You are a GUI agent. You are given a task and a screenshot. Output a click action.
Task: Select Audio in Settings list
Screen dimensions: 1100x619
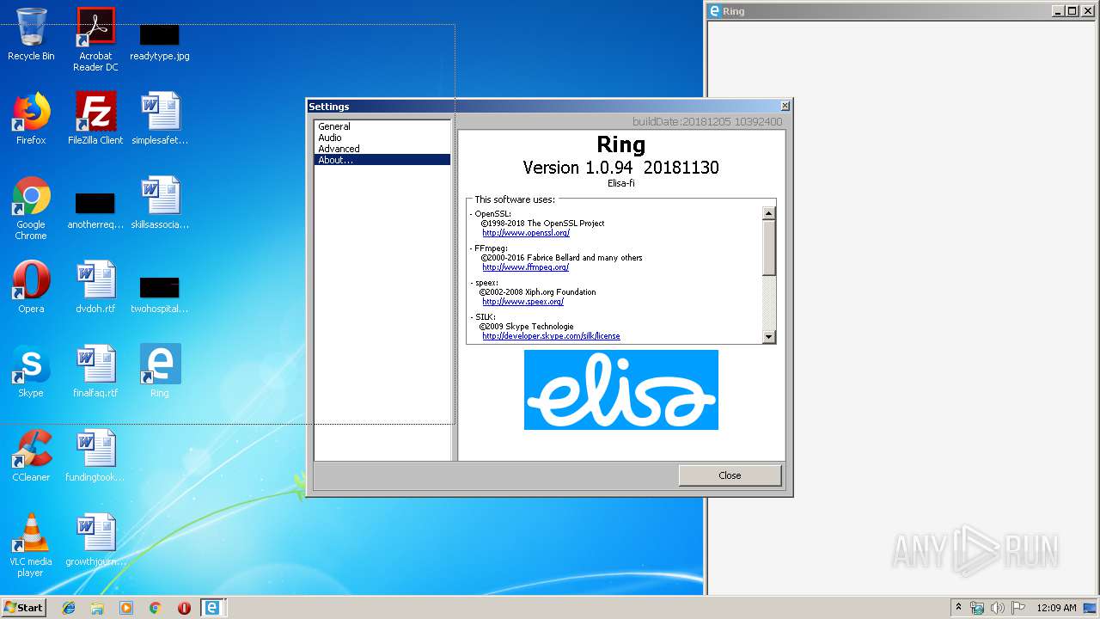tap(382, 138)
